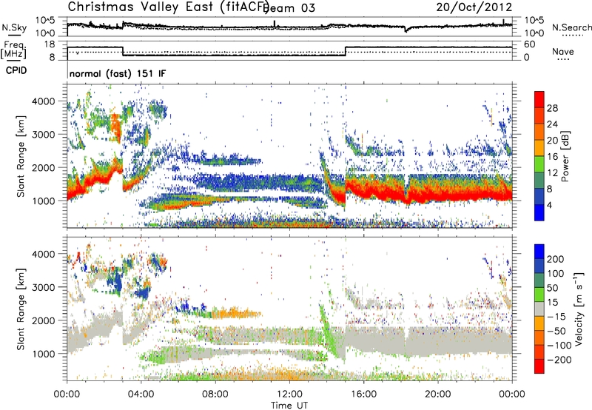Click the '4000' tick in the power panel

coord(43,101)
